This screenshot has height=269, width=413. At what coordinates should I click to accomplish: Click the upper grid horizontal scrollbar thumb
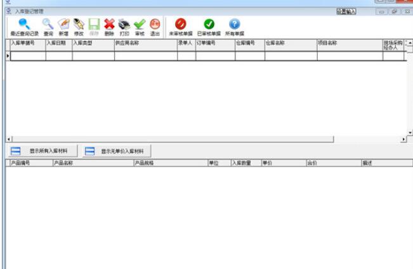[173, 139]
